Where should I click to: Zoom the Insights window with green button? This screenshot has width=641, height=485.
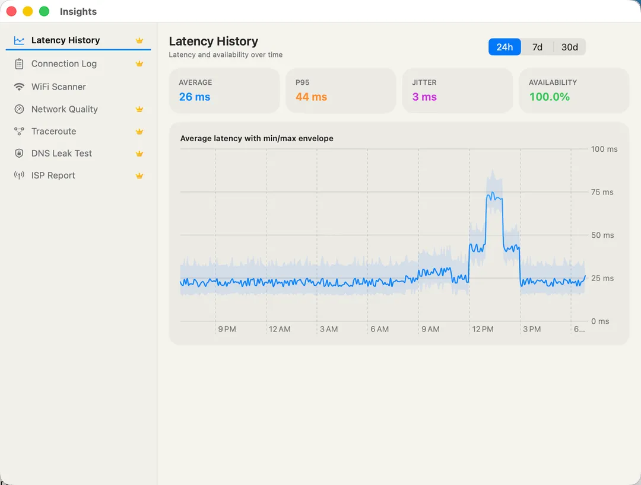[x=44, y=11]
